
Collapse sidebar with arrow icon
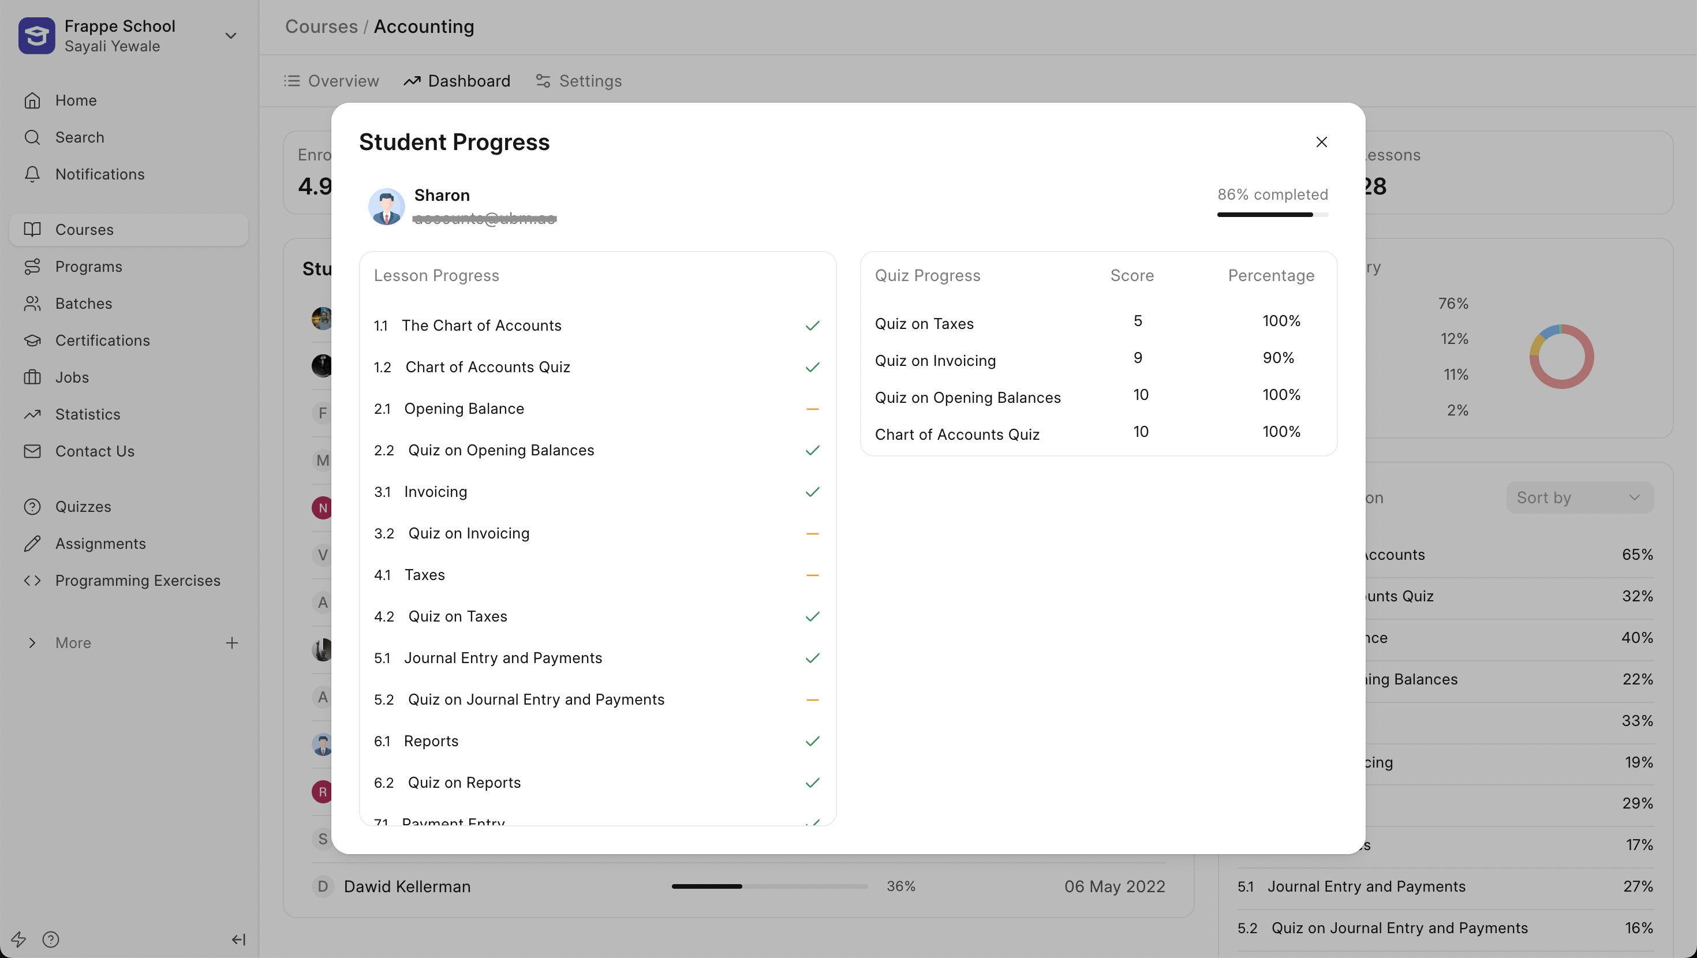point(238,939)
